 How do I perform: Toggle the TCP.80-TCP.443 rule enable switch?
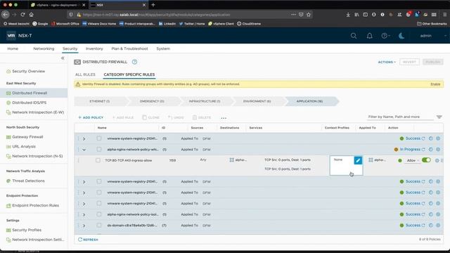click(x=426, y=160)
